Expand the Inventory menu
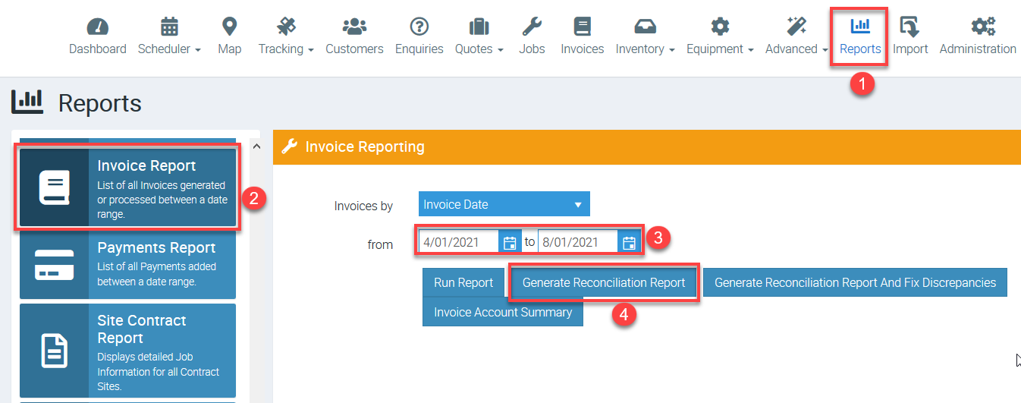The height and width of the screenshot is (403, 1021). 645,49
